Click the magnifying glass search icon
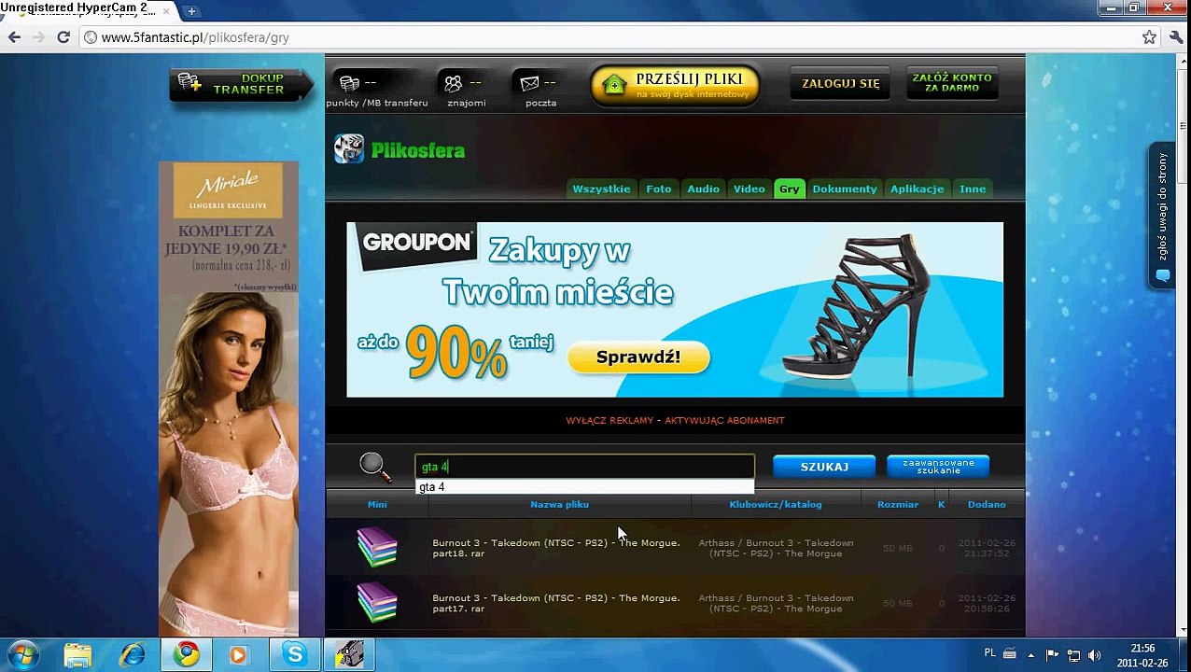The width and height of the screenshot is (1191, 672). click(374, 466)
